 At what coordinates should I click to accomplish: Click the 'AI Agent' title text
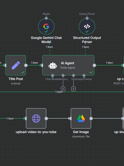pyautogui.click(x=68, y=63)
